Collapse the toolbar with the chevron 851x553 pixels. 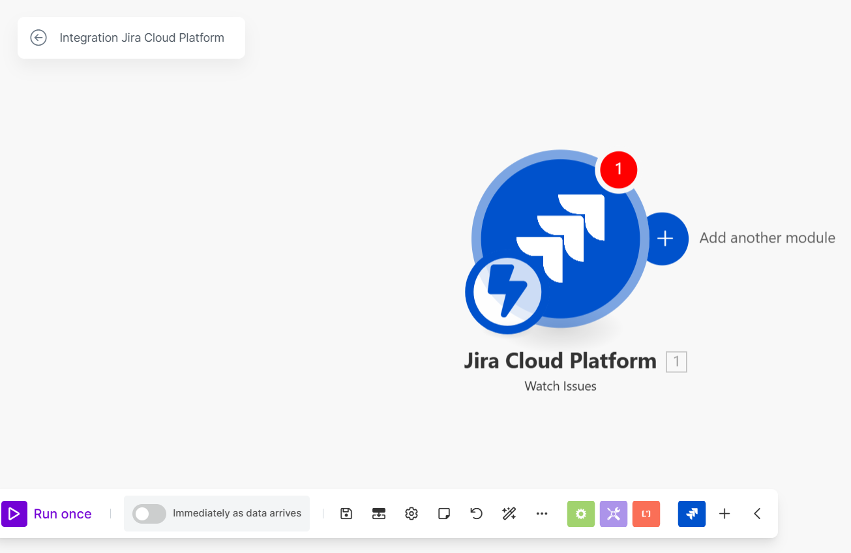point(757,514)
